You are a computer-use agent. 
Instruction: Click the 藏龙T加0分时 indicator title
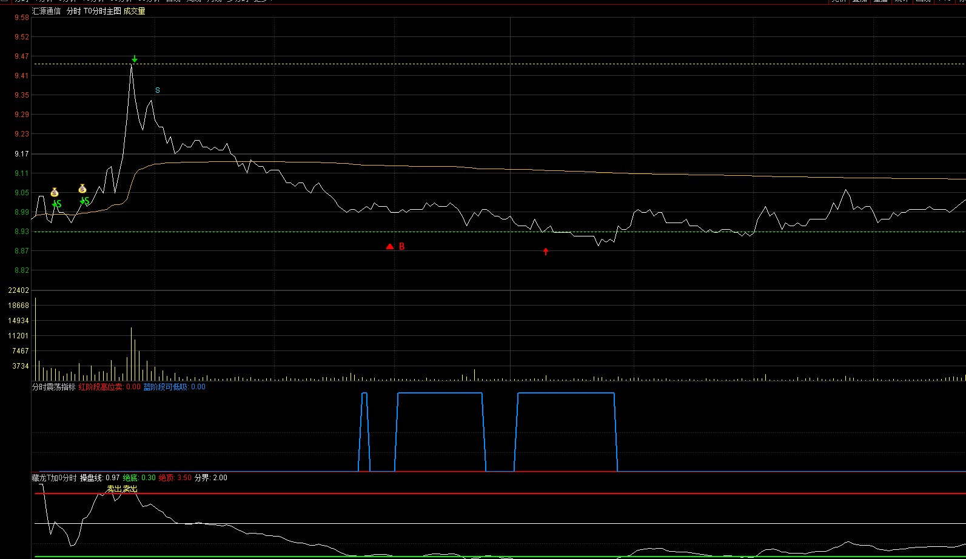pos(55,478)
